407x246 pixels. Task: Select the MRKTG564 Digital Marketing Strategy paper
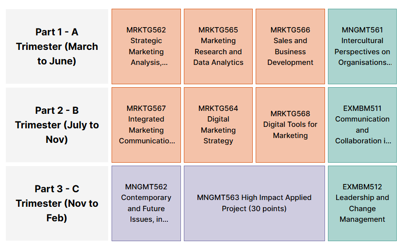tap(218, 124)
